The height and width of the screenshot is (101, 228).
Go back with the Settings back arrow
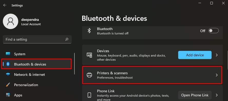[5, 5]
